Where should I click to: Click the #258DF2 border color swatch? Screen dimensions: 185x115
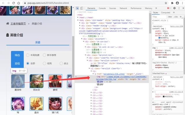159,38
